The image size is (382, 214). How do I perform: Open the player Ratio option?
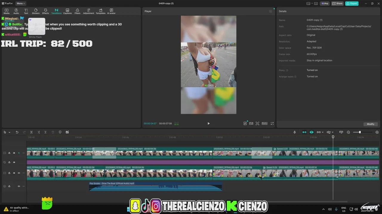coord(264,123)
